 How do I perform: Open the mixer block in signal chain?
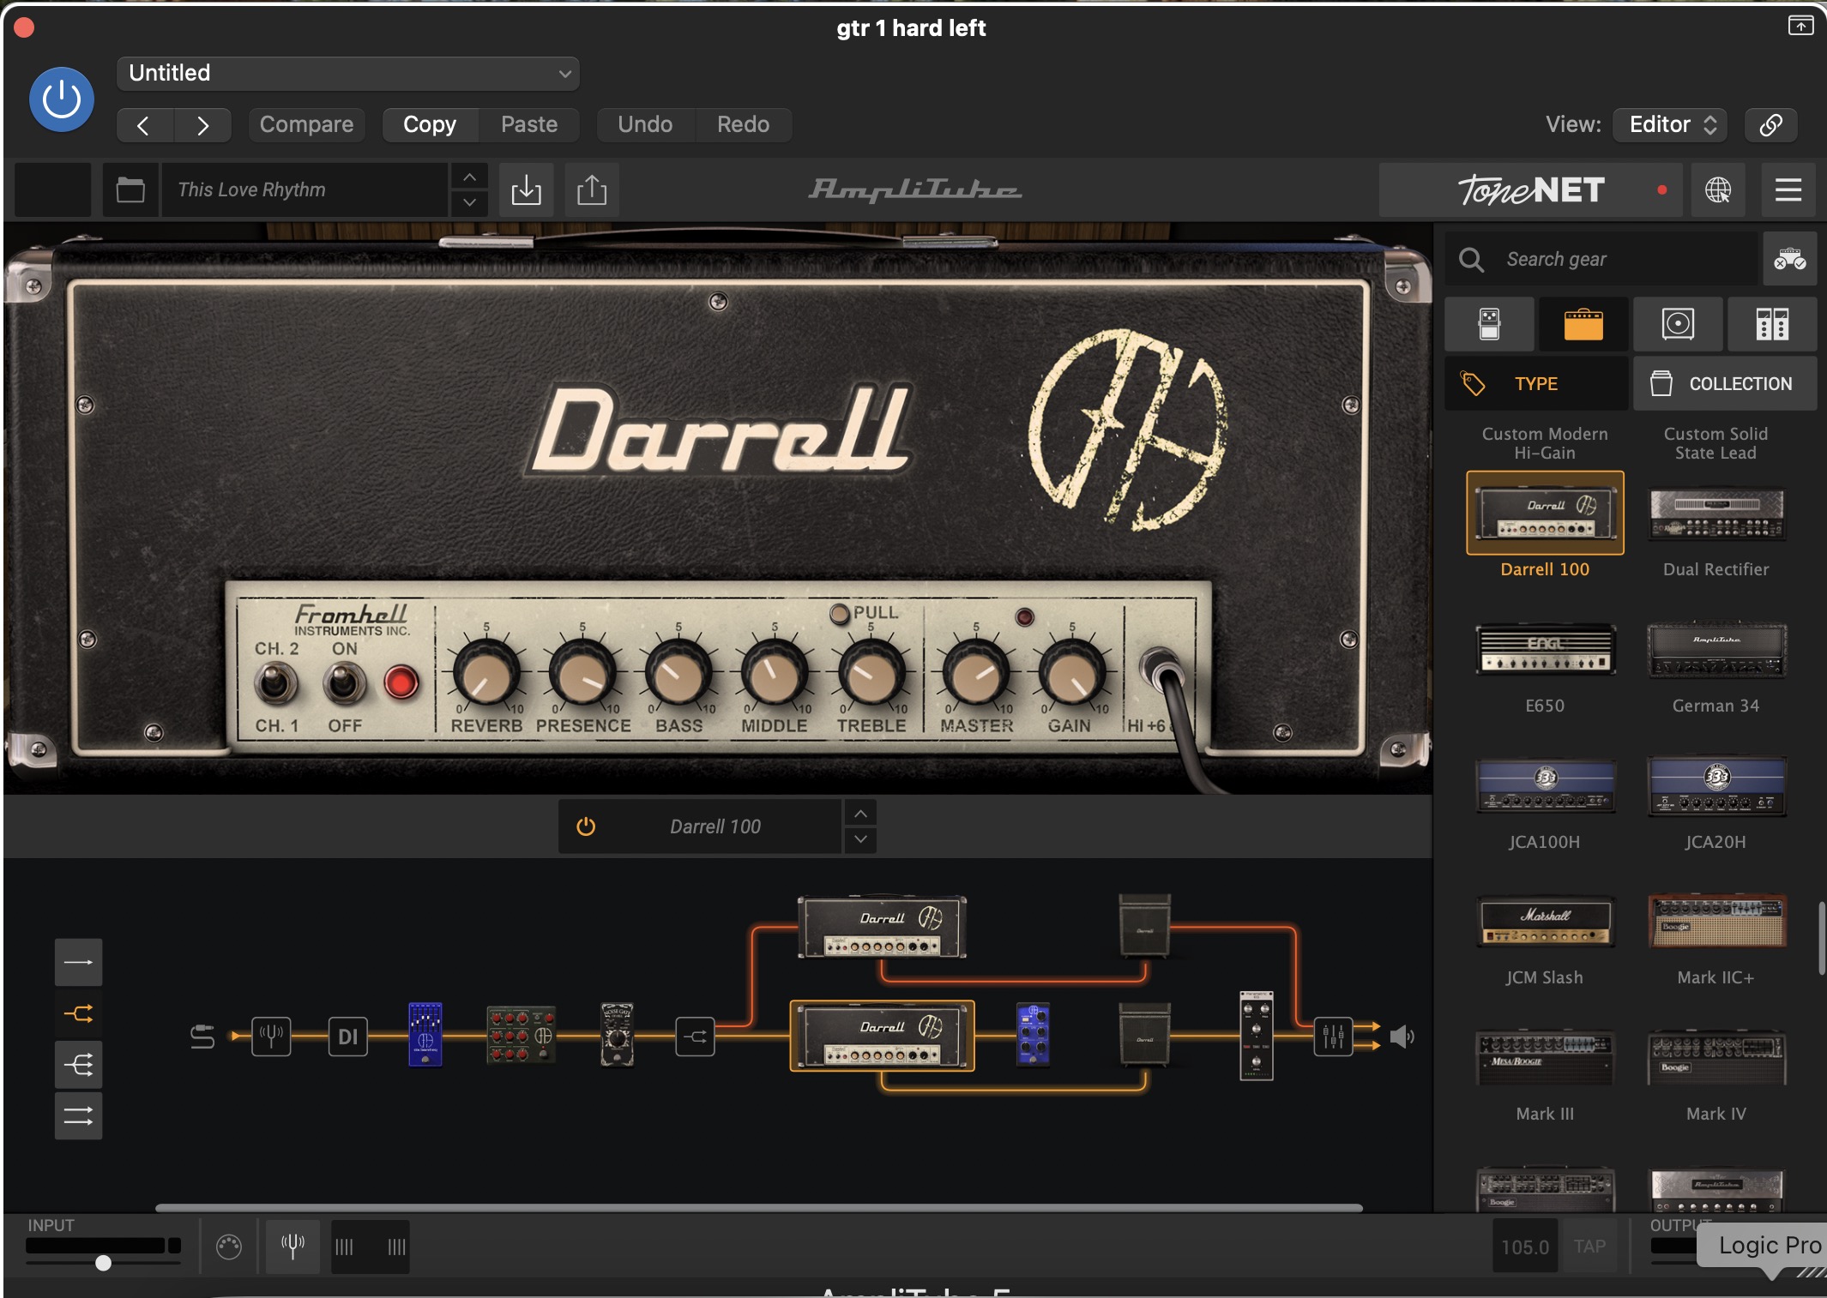pyautogui.click(x=1333, y=1037)
